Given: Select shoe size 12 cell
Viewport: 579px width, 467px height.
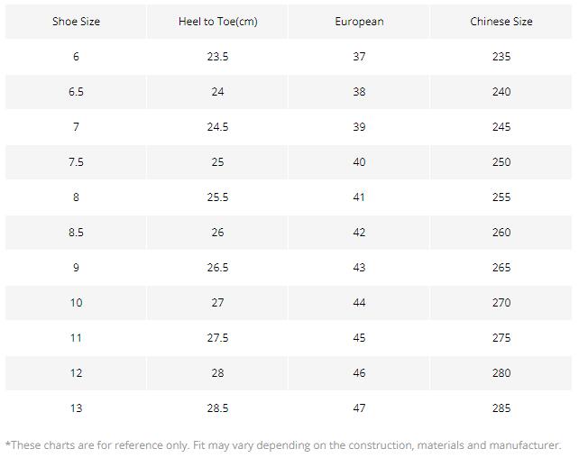Looking at the screenshot, I should [76, 373].
